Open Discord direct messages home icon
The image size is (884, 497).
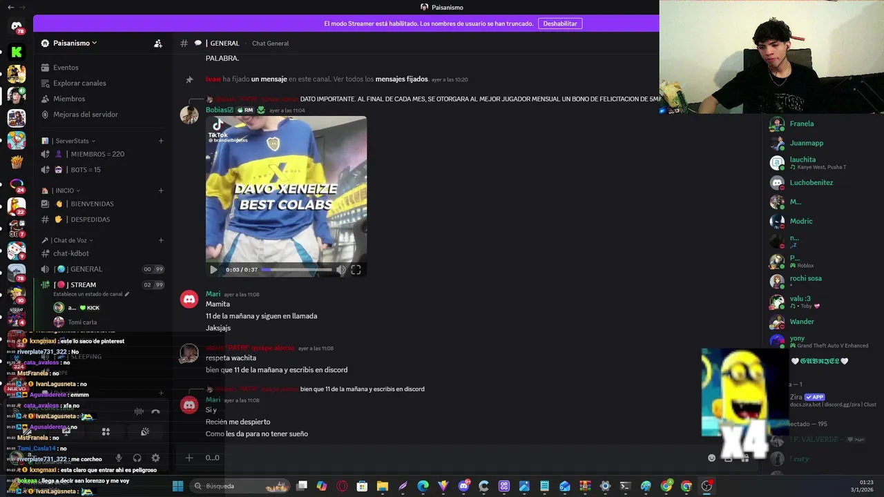click(17, 27)
